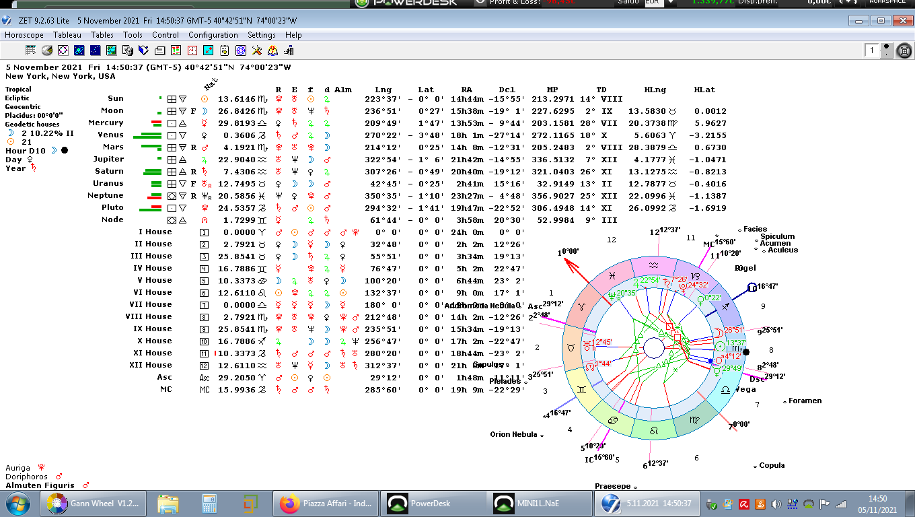Switch to MINI1L.NaE taskbar window
Viewport: 915px width, 517px height.
point(538,504)
